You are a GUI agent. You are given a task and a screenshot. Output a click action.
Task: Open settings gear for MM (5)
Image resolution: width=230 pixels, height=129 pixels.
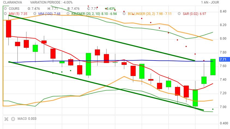tap(5, 14)
